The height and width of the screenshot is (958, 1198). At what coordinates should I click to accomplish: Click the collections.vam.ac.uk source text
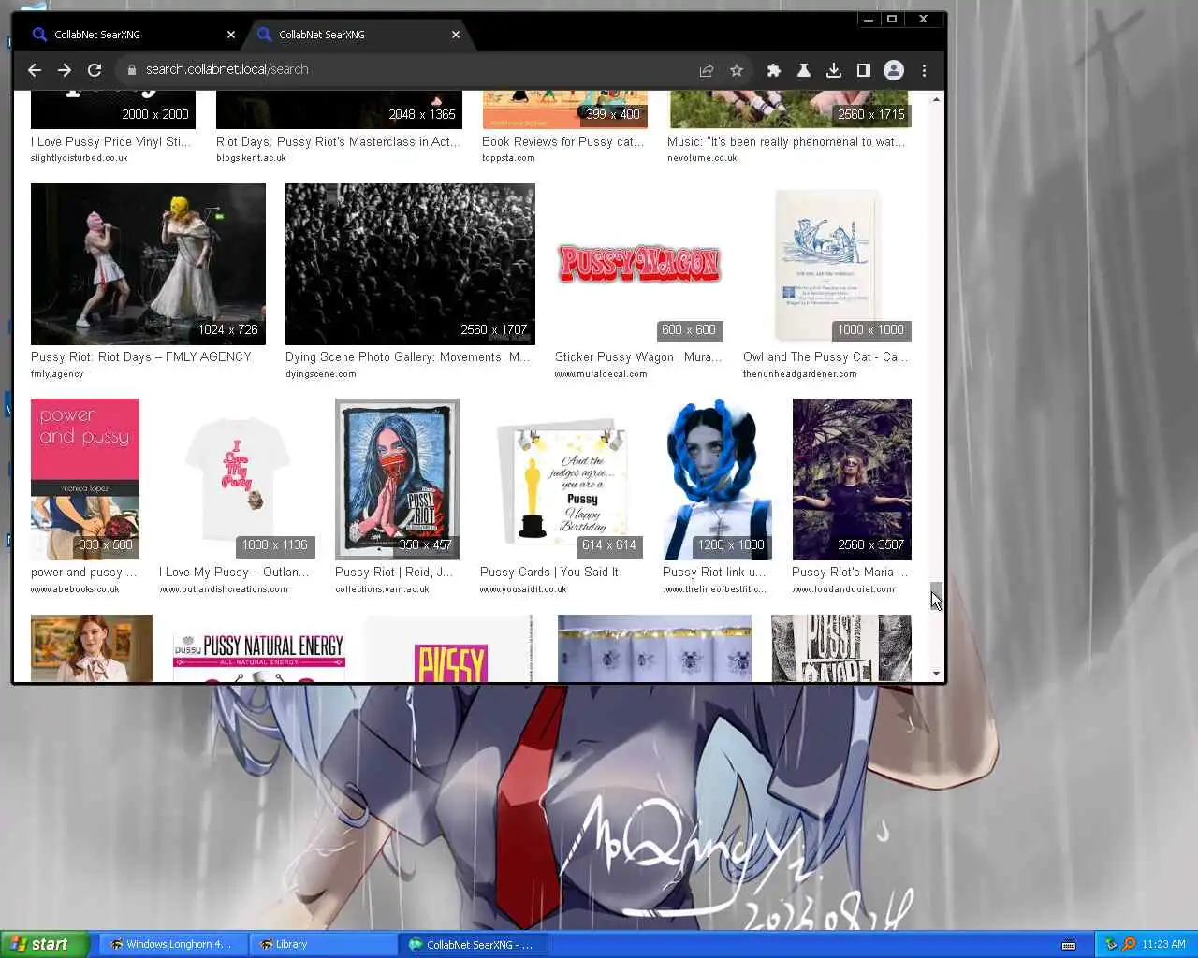coord(382,589)
